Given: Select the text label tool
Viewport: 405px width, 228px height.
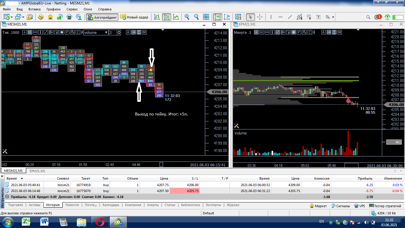Looking at the screenshot, I should point(318,17).
